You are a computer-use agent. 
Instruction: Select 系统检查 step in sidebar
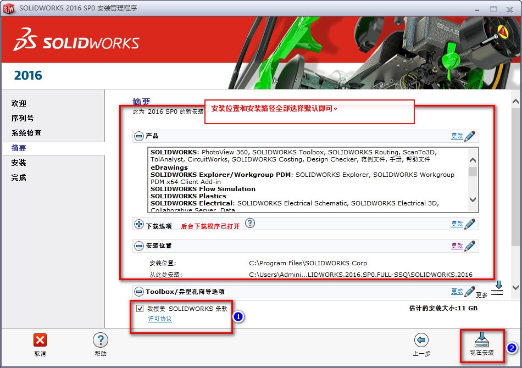26,133
